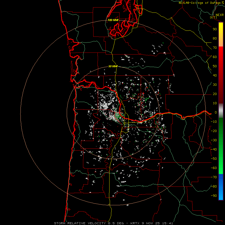Select the 0 scale value
This screenshot has width=225, height=225.
216,112
